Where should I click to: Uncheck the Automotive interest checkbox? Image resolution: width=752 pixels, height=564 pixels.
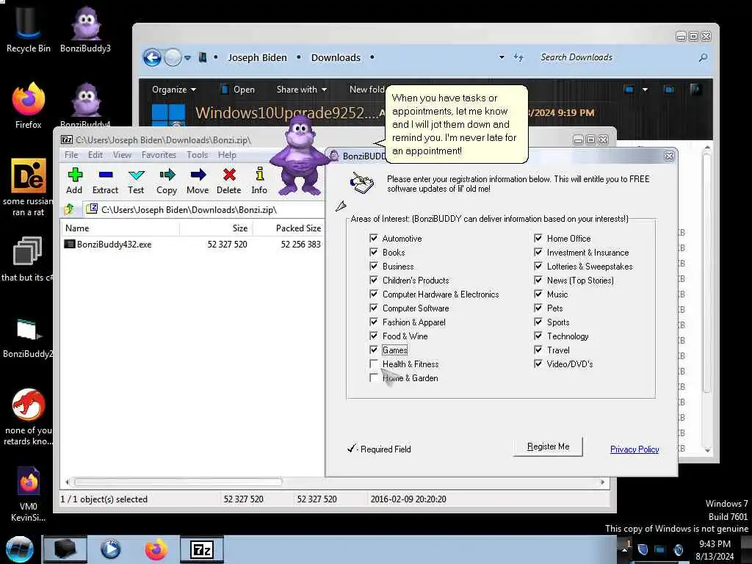tap(374, 238)
